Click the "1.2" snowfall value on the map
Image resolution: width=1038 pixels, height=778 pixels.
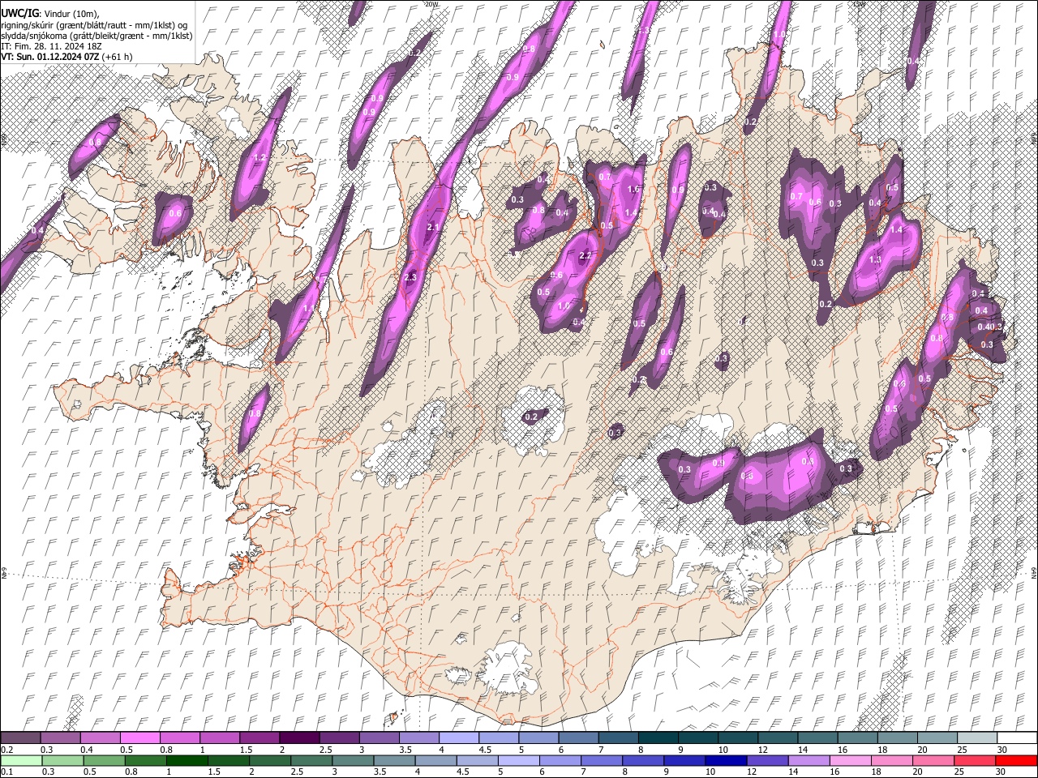pos(260,157)
